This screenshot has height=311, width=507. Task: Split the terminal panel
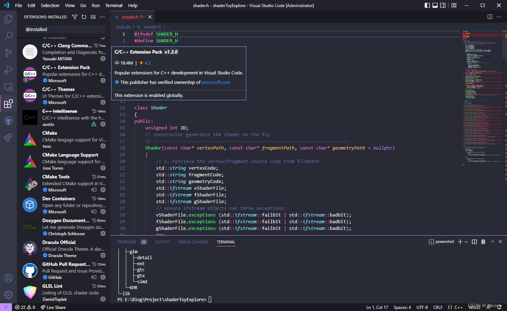tap(474, 242)
